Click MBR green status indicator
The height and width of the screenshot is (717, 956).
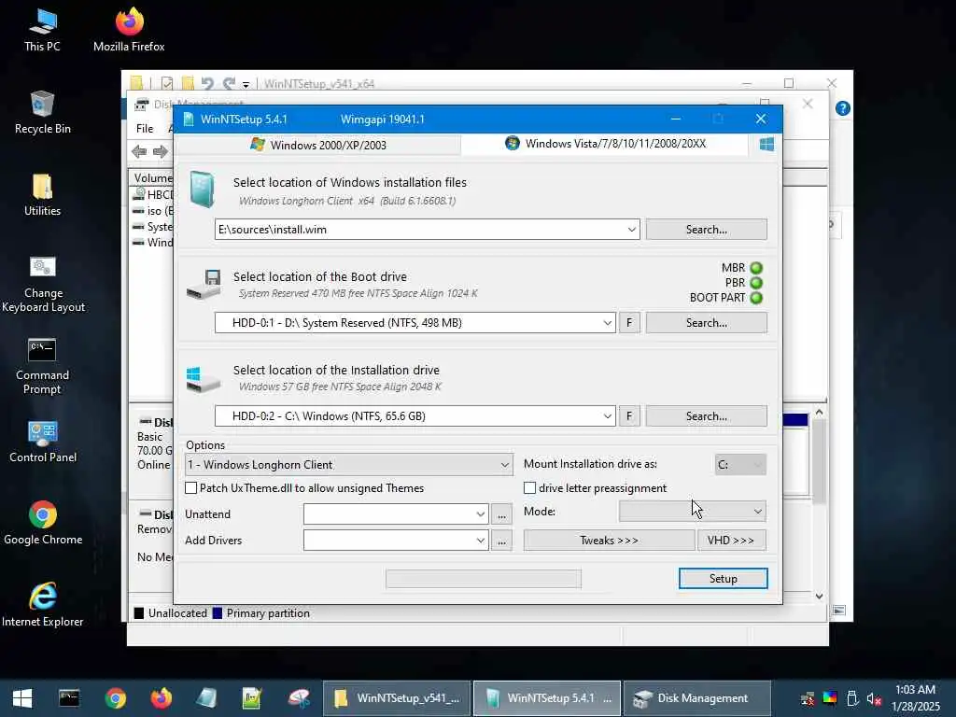[x=756, y=268]
